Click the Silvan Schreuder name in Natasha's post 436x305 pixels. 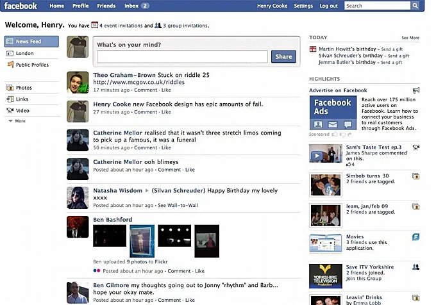click(178, 190)
